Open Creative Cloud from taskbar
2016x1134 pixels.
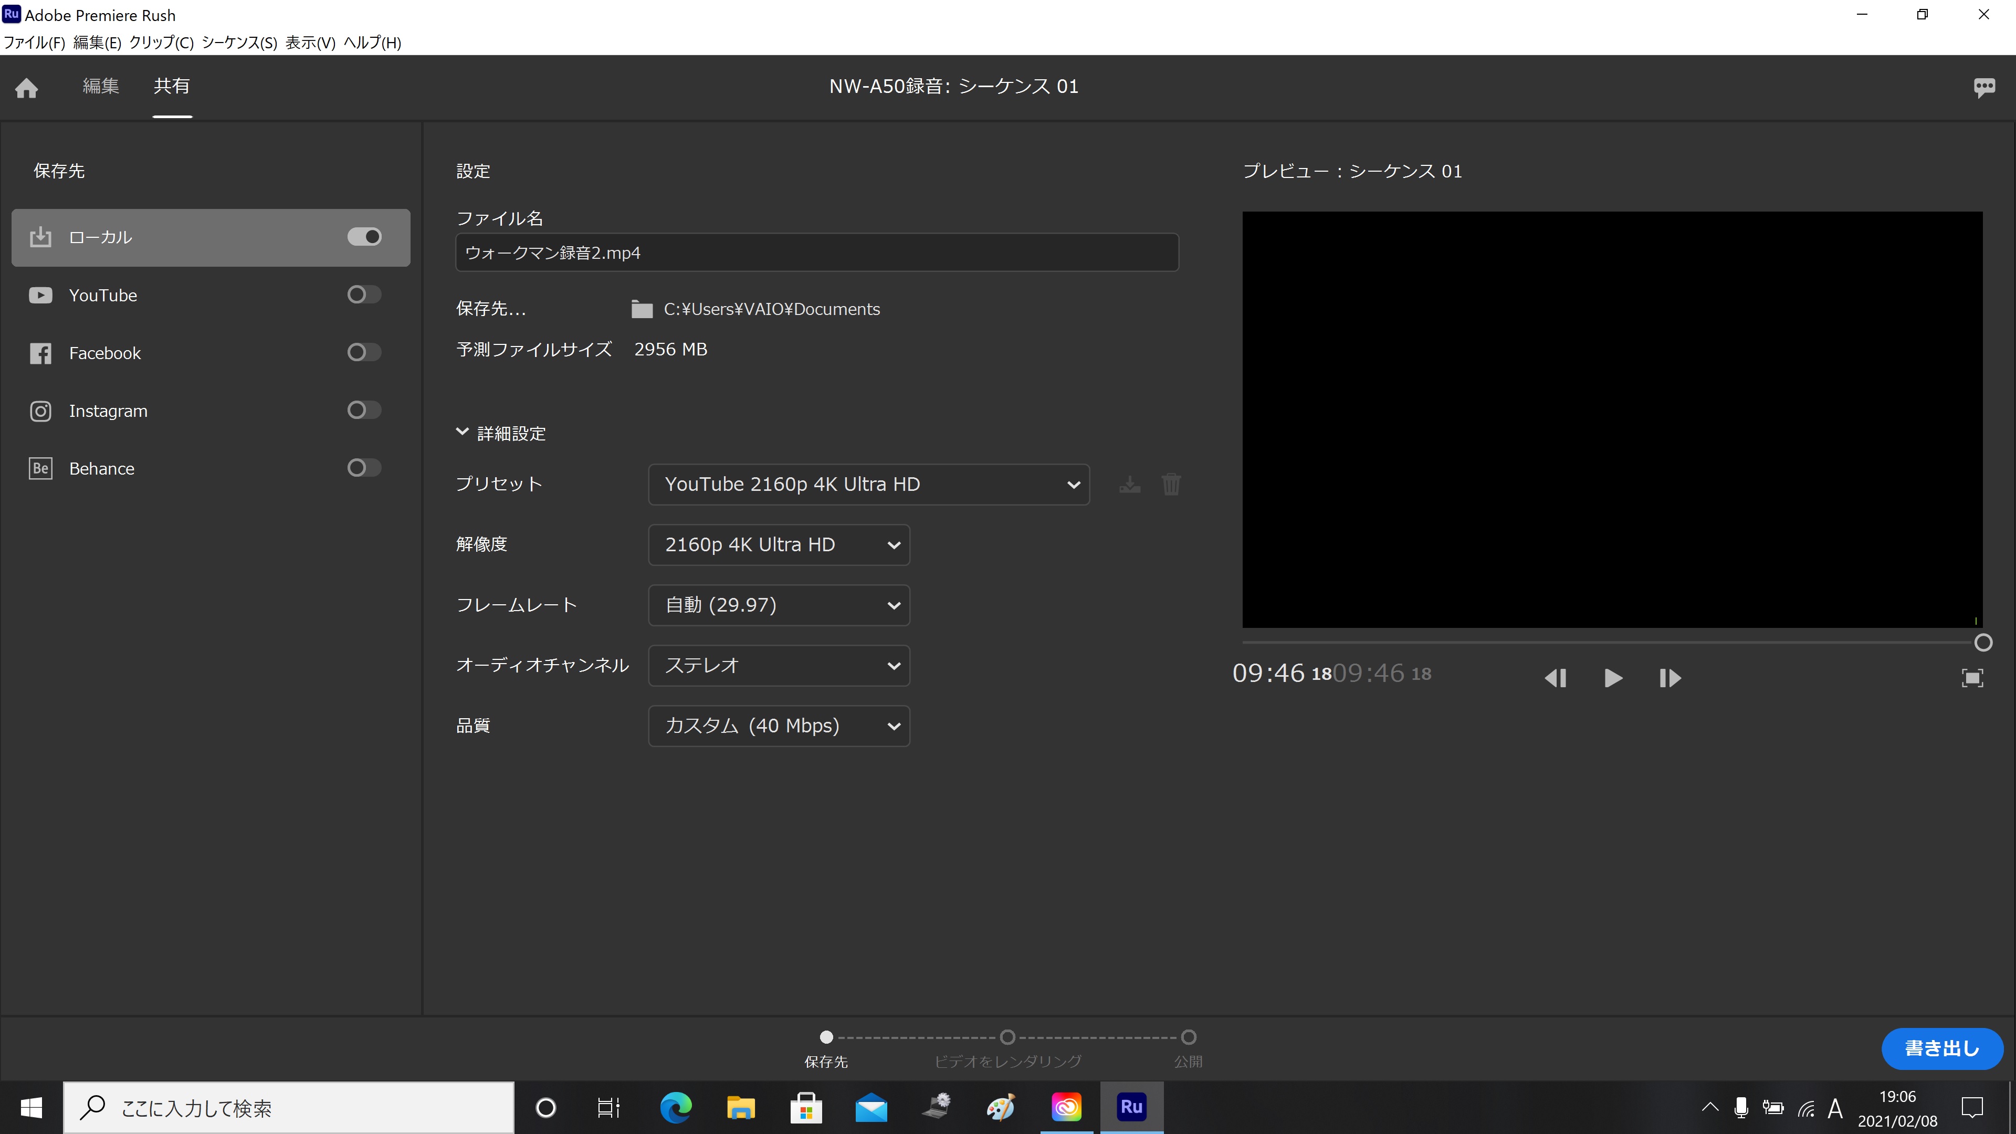tap(1066, 1107)
